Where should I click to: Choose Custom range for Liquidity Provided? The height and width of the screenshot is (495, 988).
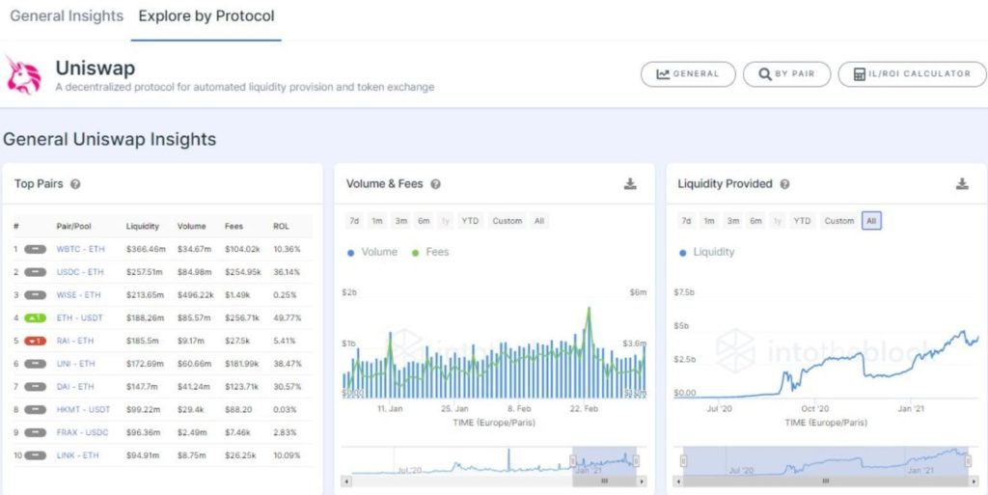pos(839,221)
